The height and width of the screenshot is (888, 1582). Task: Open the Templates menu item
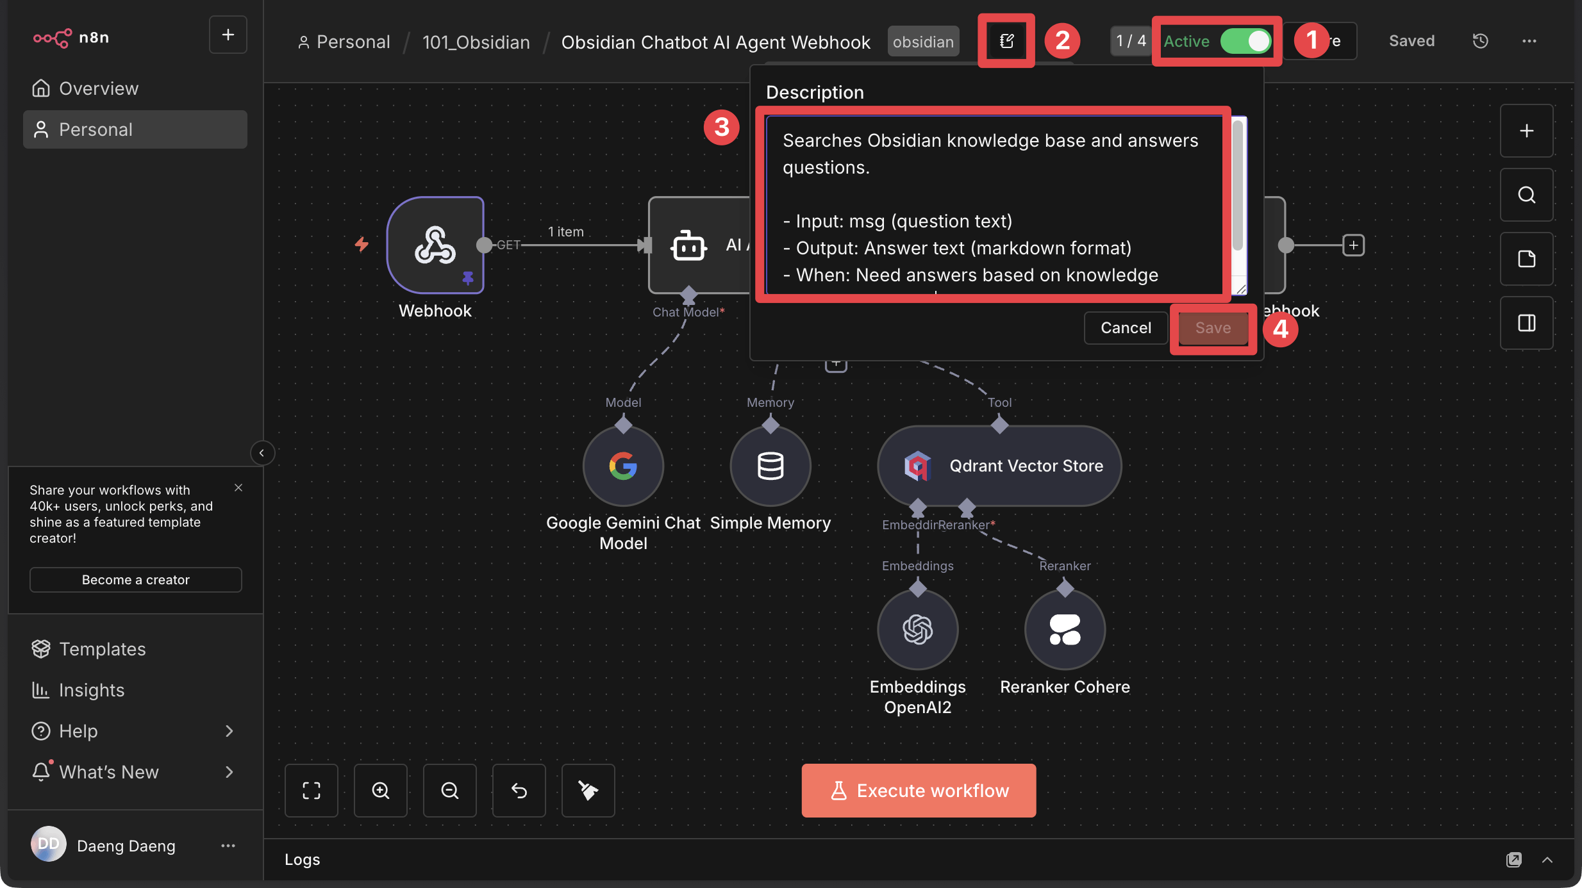(x=103, y=649)
